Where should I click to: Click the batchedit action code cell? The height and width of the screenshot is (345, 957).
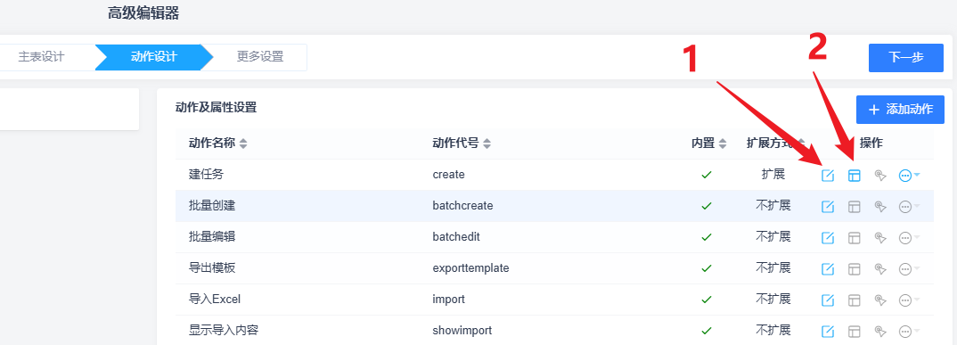click(x=456, y=237)
